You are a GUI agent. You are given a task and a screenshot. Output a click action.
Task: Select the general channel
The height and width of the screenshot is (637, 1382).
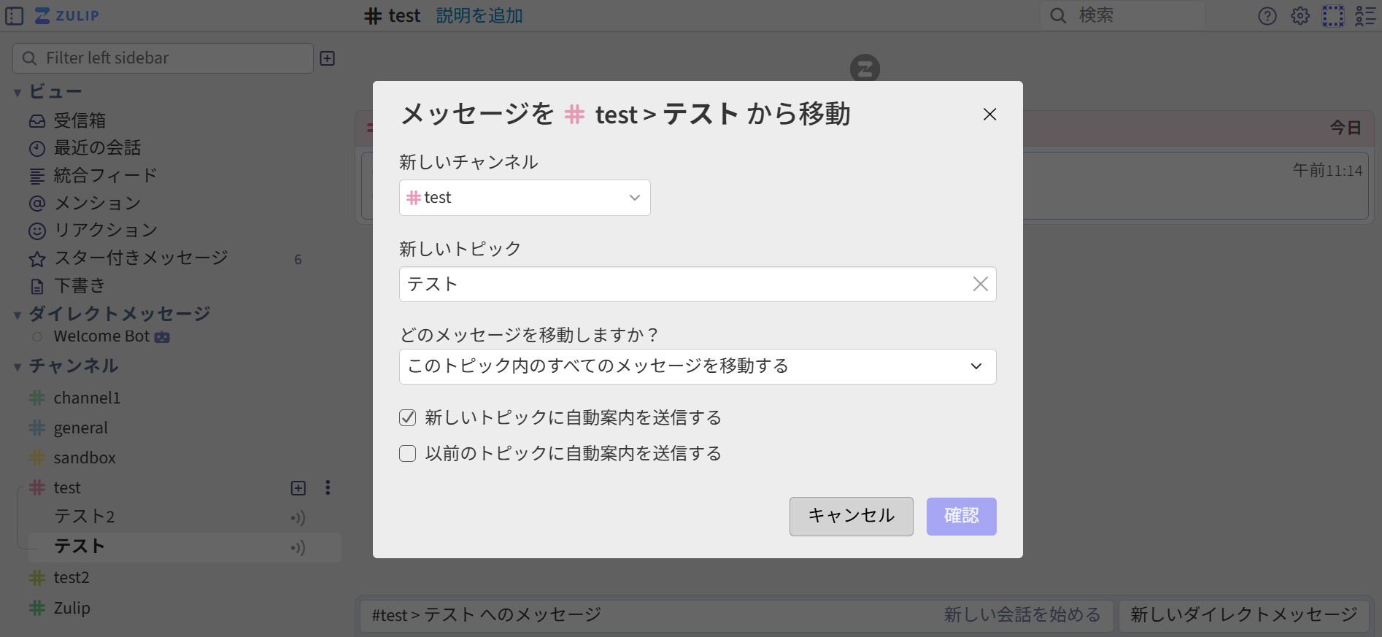tap(80, 428)
